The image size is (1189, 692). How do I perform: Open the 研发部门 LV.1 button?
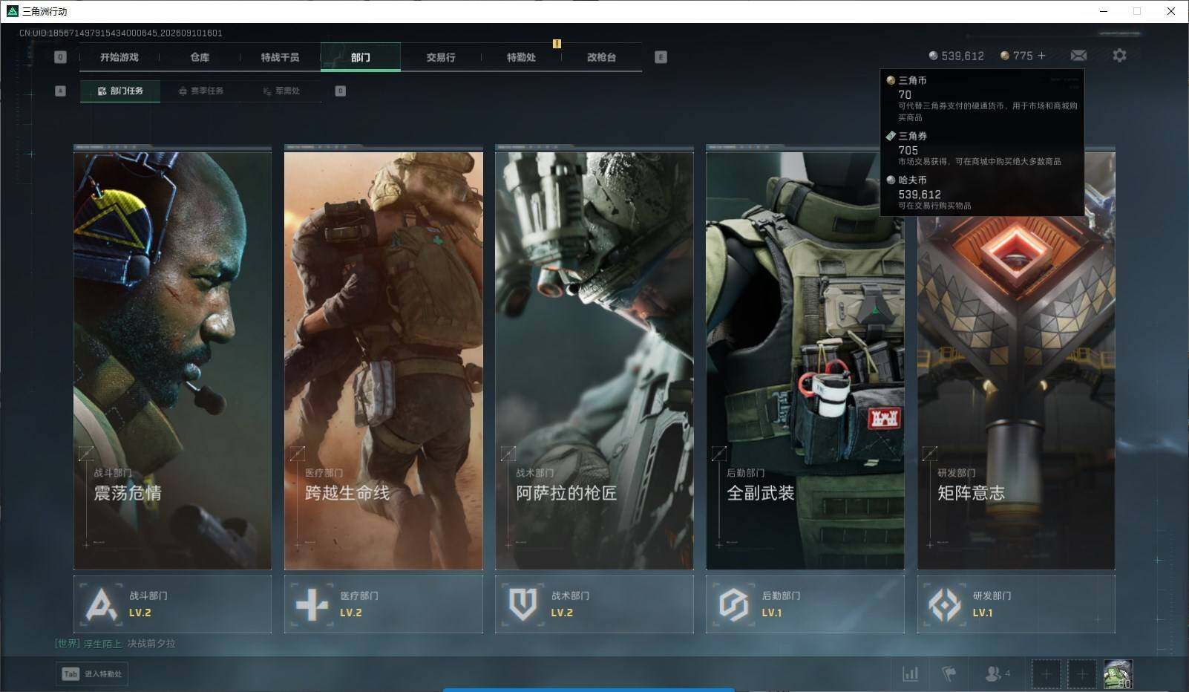coord(1016,604)
